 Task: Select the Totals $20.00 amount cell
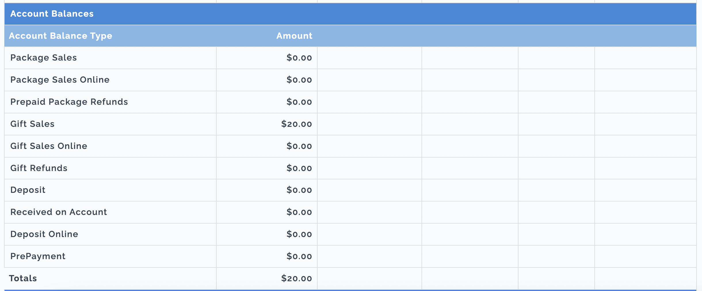tap(267, 278)
